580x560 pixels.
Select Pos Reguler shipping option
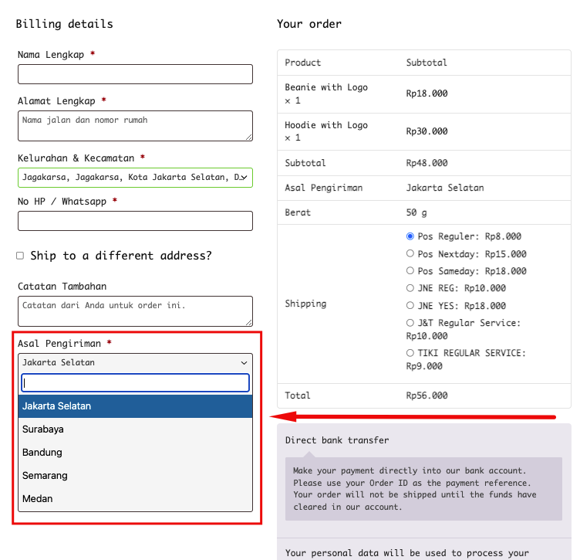410,236
